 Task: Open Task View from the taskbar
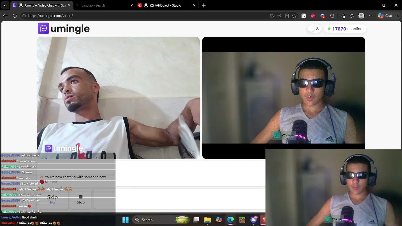(196, 220)
